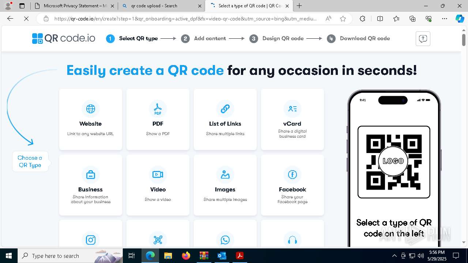Open Windows notification center
This screenshot has width=468, height=263.
coord(456,256)
